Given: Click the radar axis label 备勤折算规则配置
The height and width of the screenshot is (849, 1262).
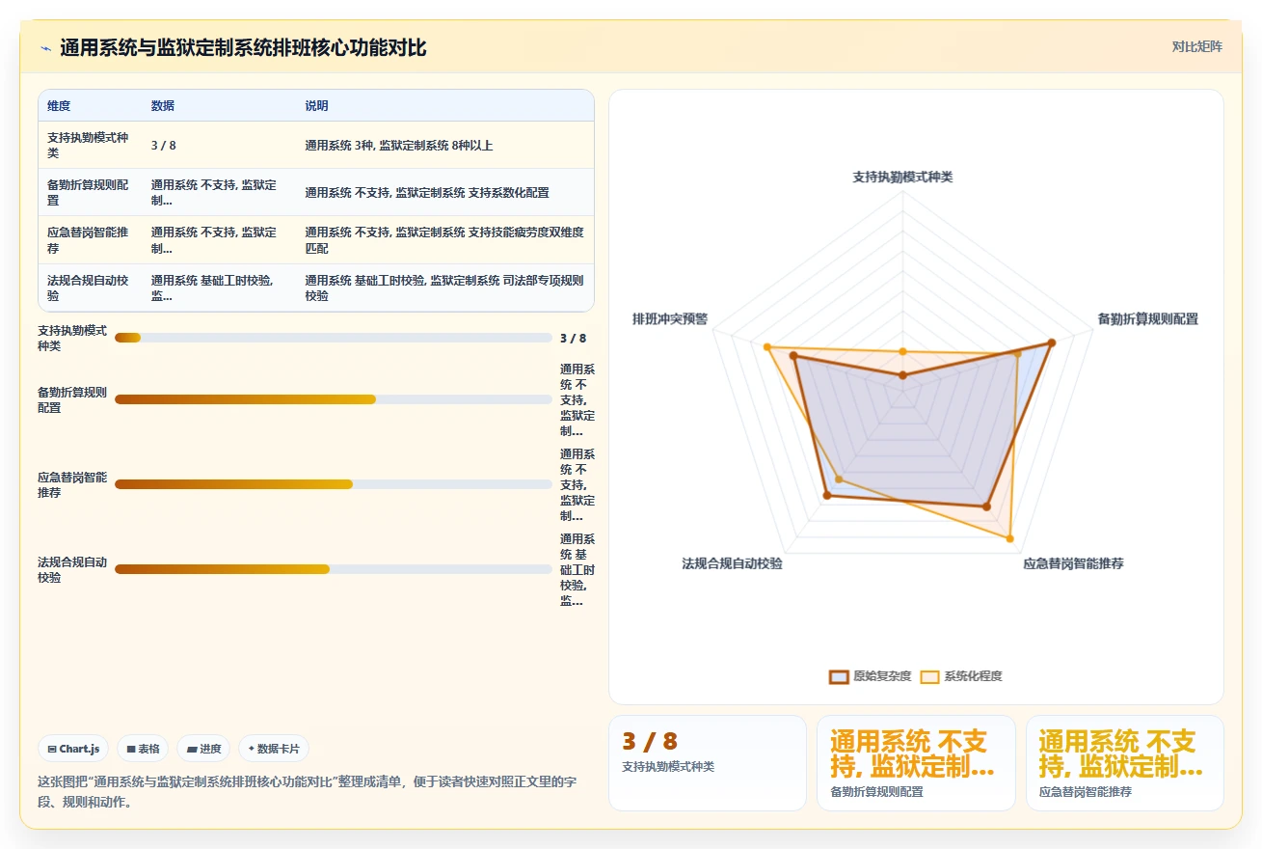Looking at the screenshot, I should [x=1148, y=319].
